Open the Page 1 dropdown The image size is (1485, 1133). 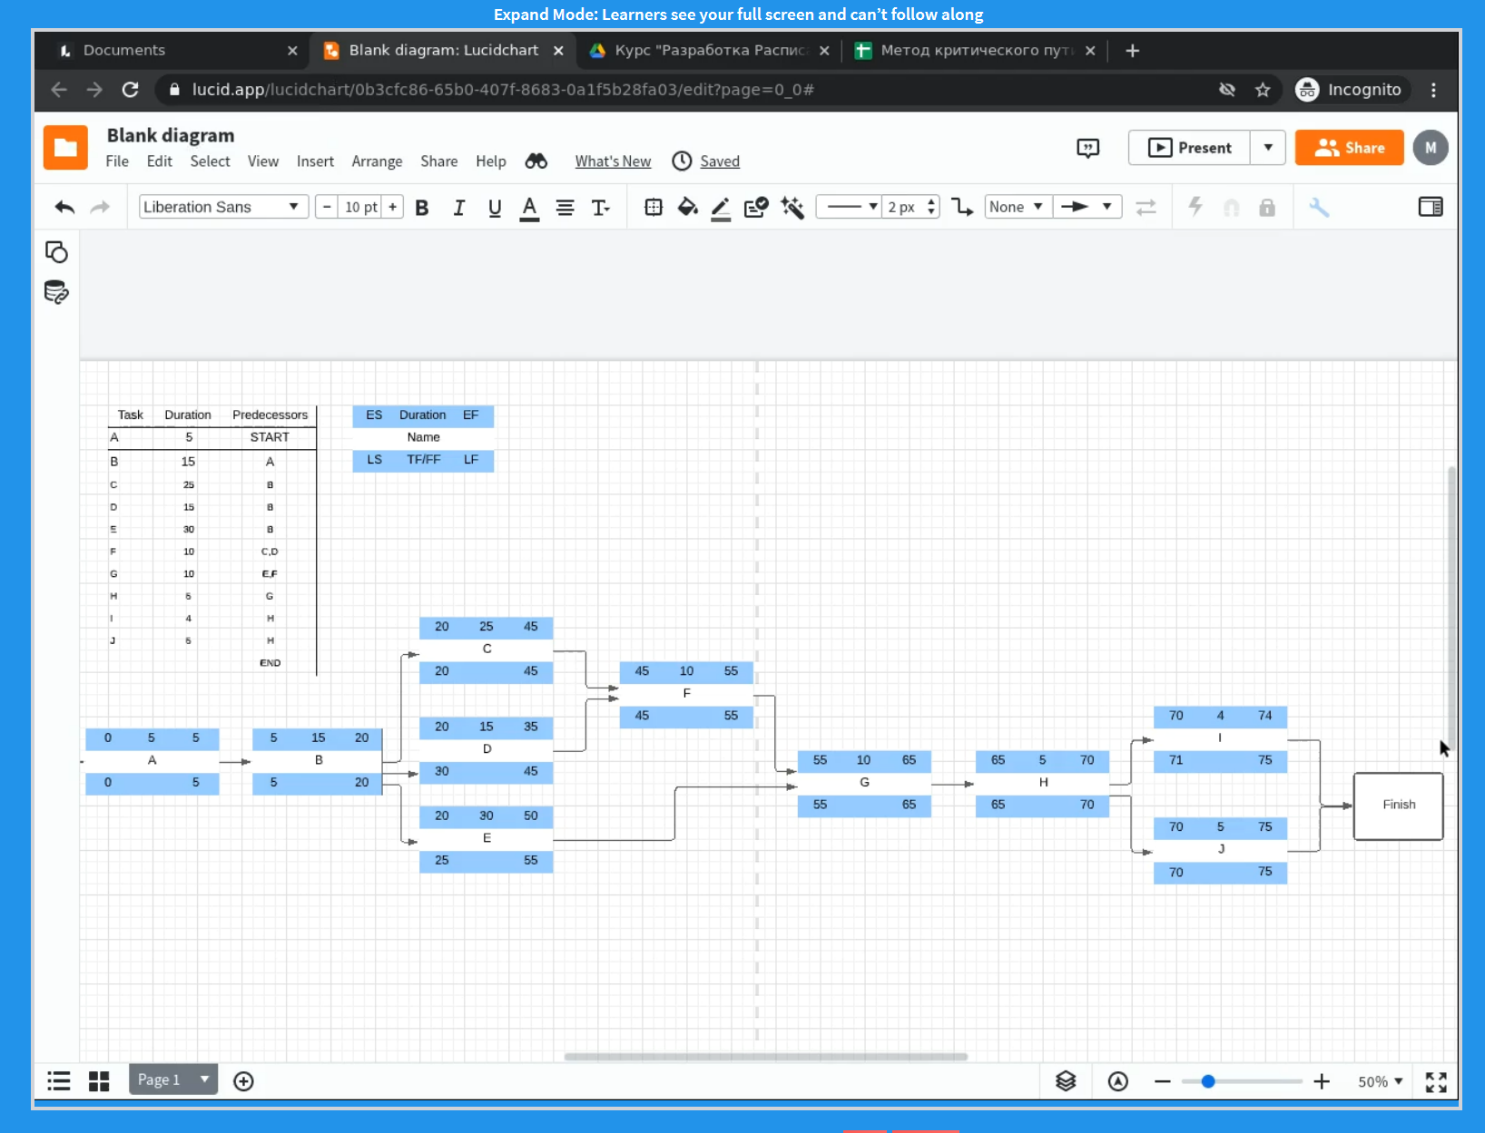pos(173,1079)
